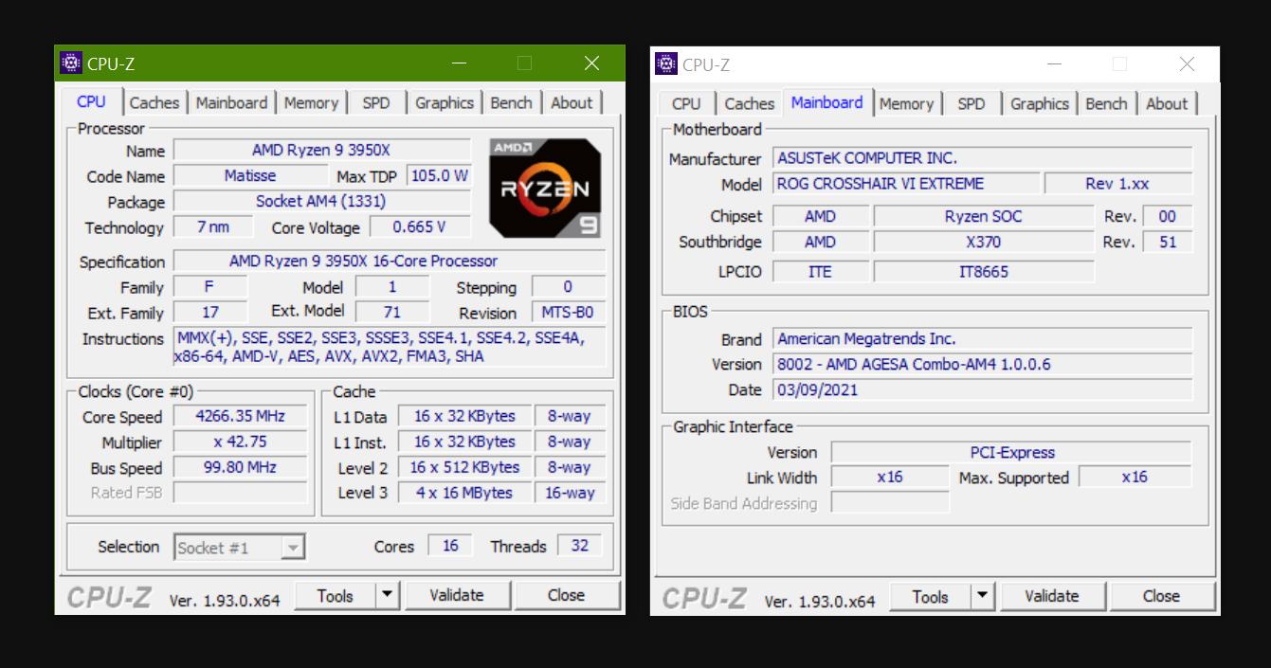
Task: Click the Manufacturer field ASUSTeK COMPUTER INC.
Action: [x=983, y=158]
